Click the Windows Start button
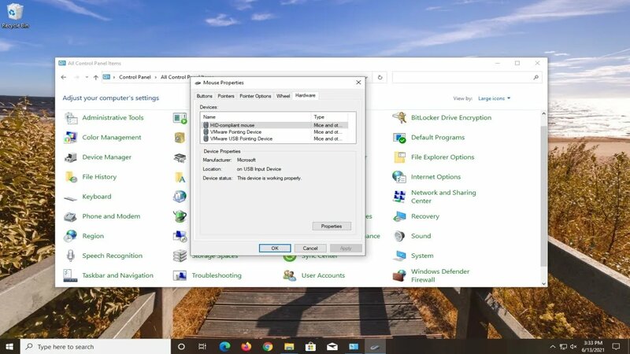Viewport: 630px width, 354px height. (x=9, y=346)
